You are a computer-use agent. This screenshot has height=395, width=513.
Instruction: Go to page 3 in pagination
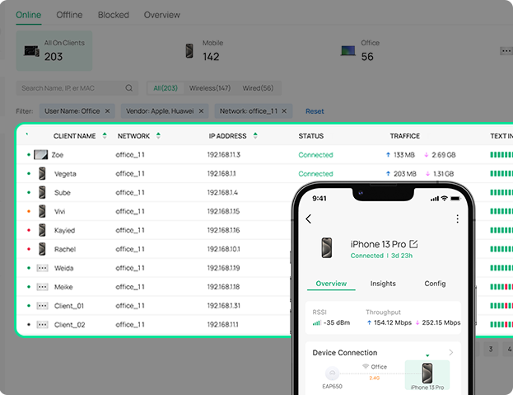coord(490,350)
